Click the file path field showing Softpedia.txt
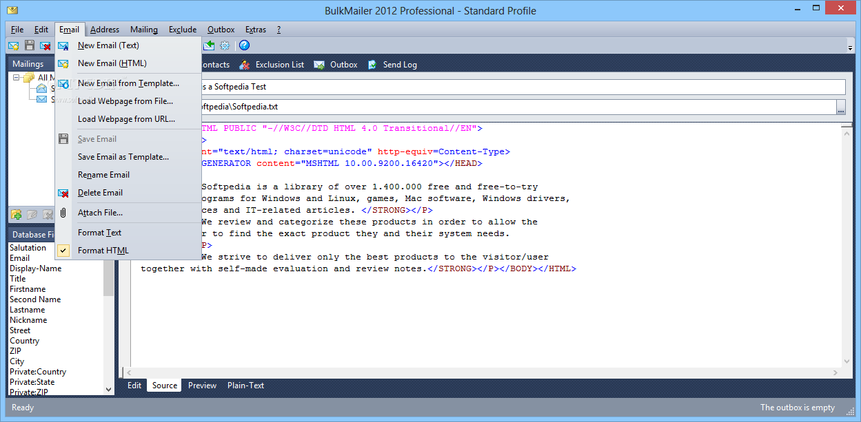This screenshot has height=422, width=861. [480, 107]
